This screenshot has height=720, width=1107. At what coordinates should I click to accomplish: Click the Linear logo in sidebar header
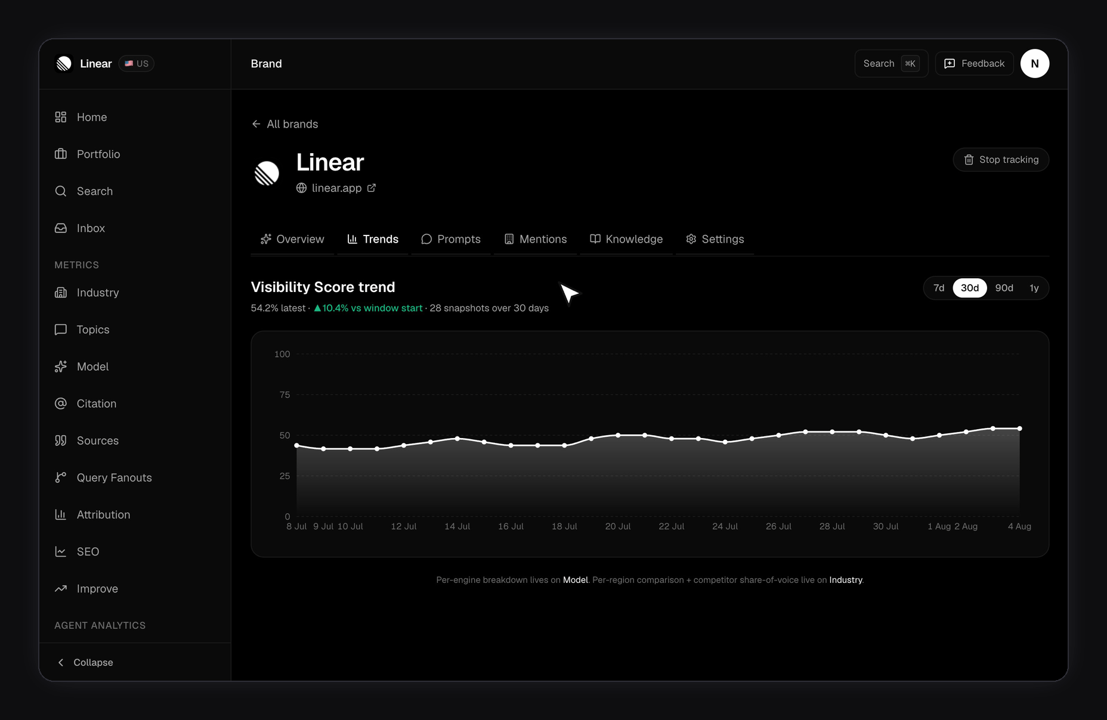pos(63,64)
